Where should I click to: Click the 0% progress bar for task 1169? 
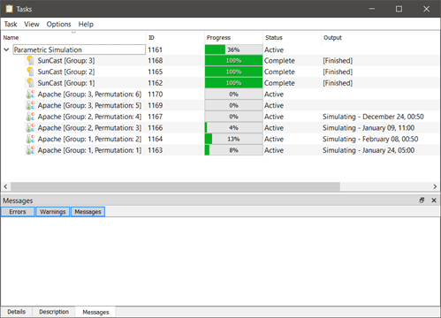pos(233,105)
